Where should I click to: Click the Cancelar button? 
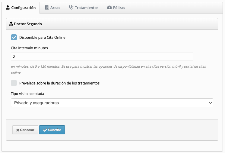click(25, 130)
